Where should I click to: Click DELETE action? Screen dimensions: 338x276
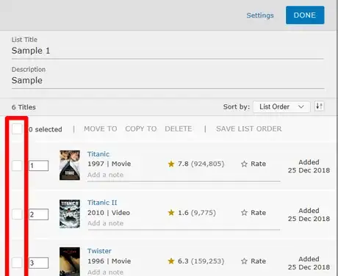pyautogui.click(x=179, y=128)
